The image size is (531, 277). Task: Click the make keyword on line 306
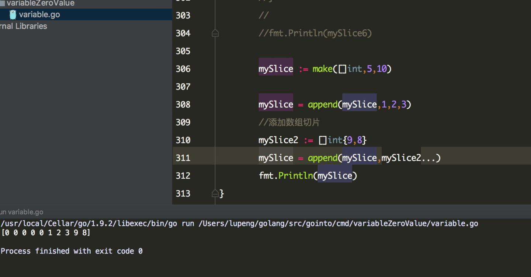[322, 69]
